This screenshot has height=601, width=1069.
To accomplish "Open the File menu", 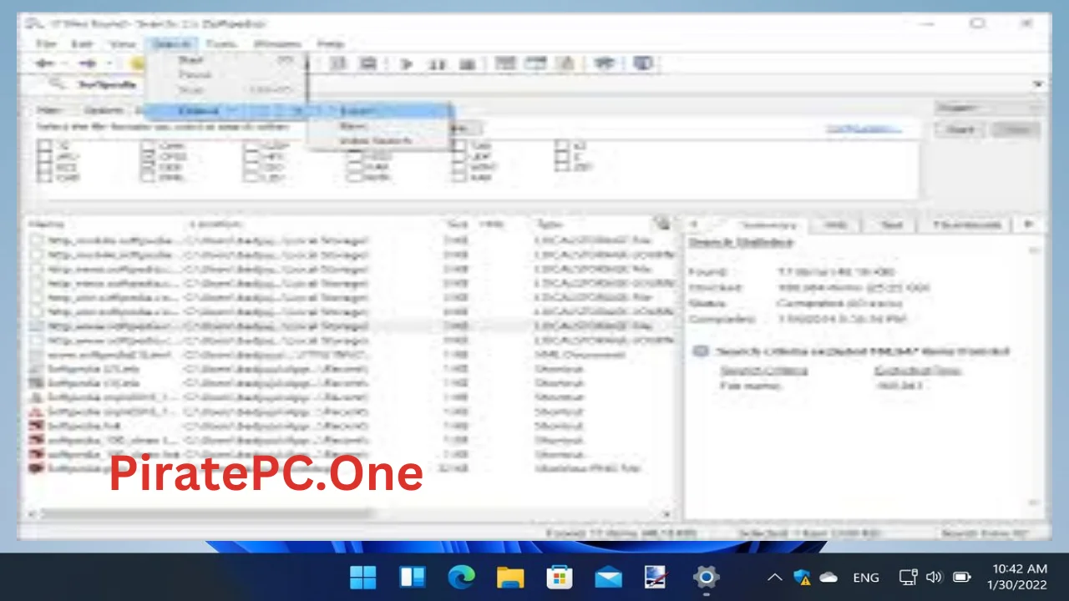I will point(46,43).
